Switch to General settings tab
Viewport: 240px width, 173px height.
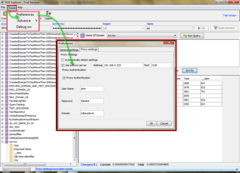[x=69, y=50]
